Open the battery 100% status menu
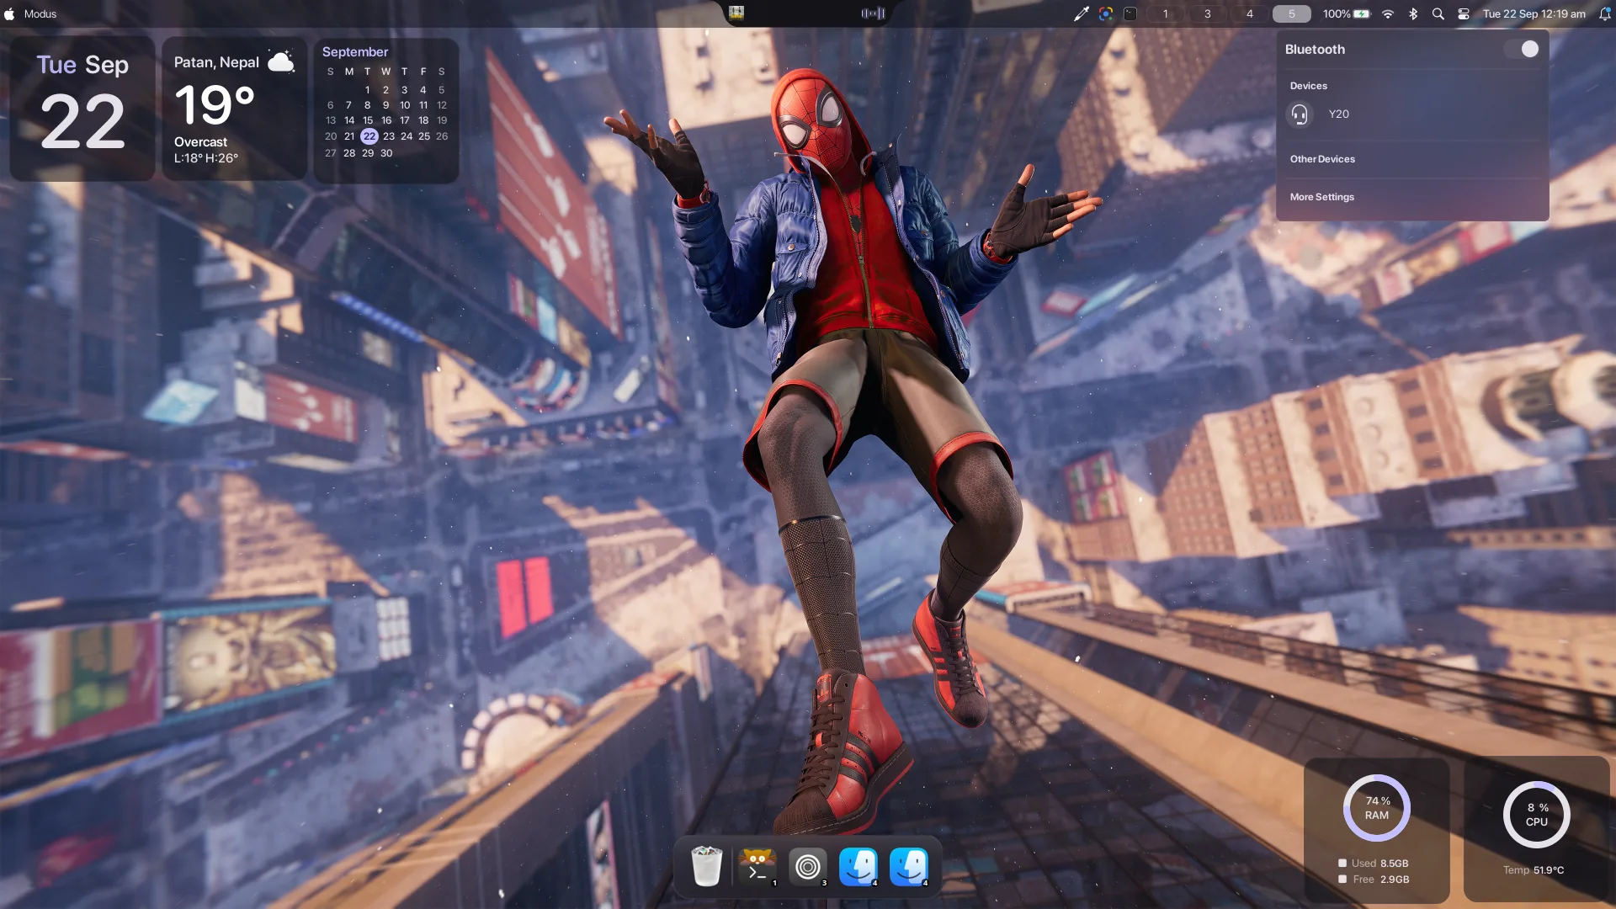 tap(1347, 13)
